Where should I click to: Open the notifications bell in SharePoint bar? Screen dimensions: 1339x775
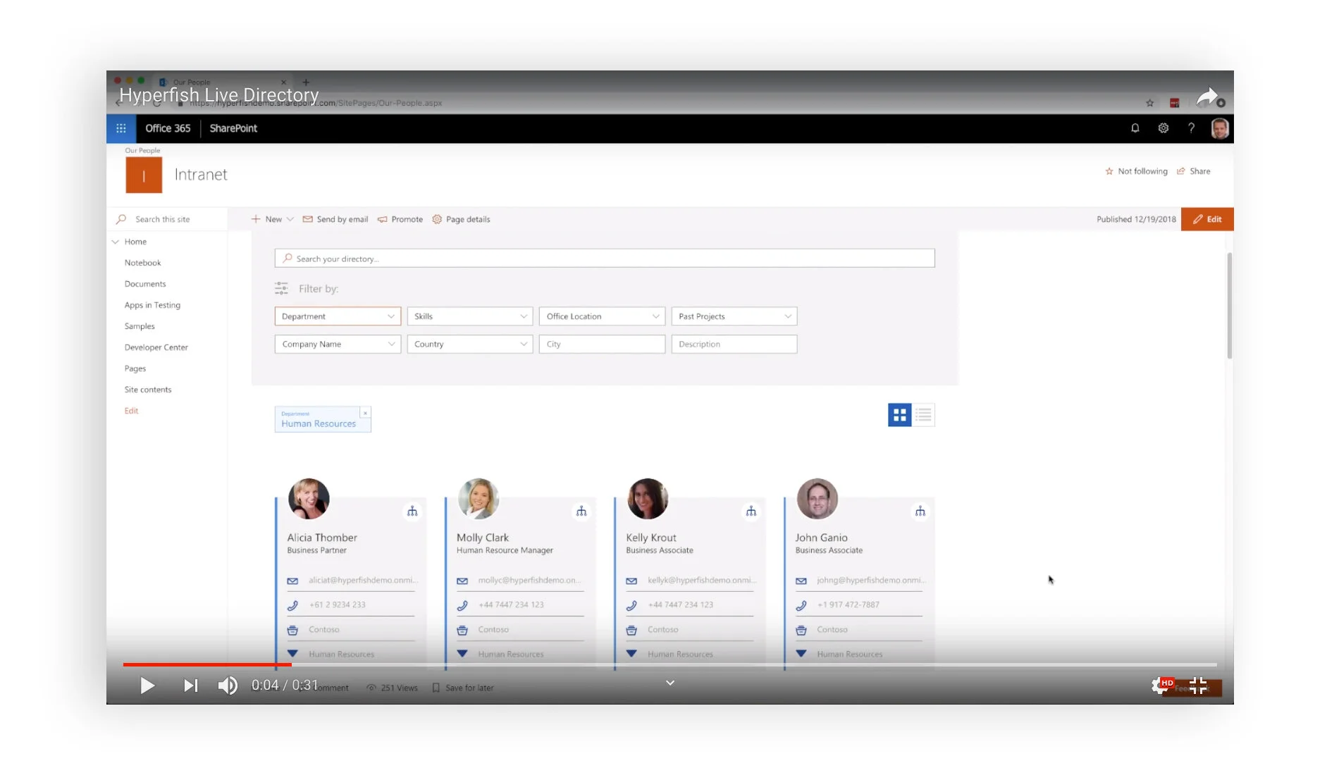(x=1135, y=128)
